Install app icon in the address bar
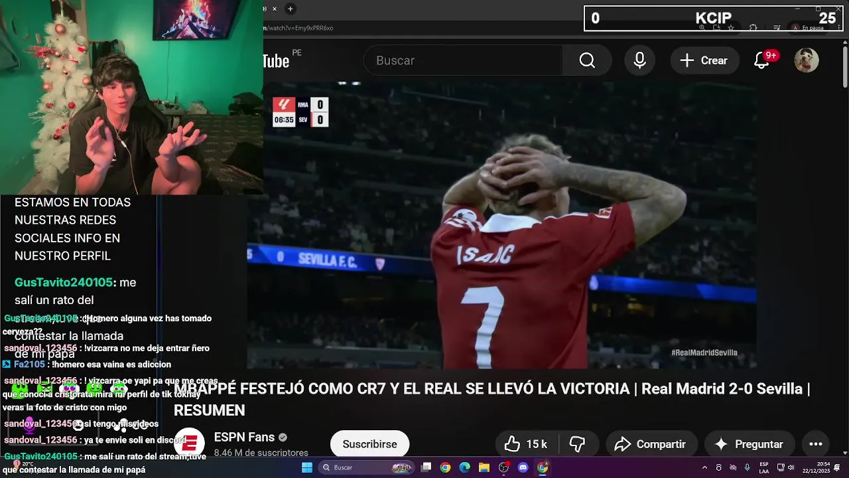849x478 pixels. [716, 28]
